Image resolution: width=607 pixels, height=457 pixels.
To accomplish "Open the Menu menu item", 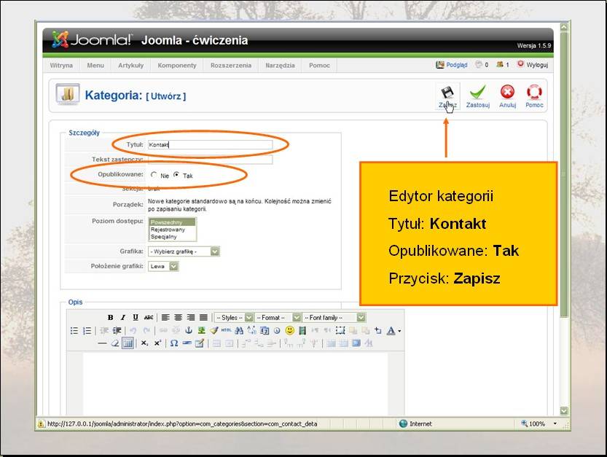I will 95,66.
